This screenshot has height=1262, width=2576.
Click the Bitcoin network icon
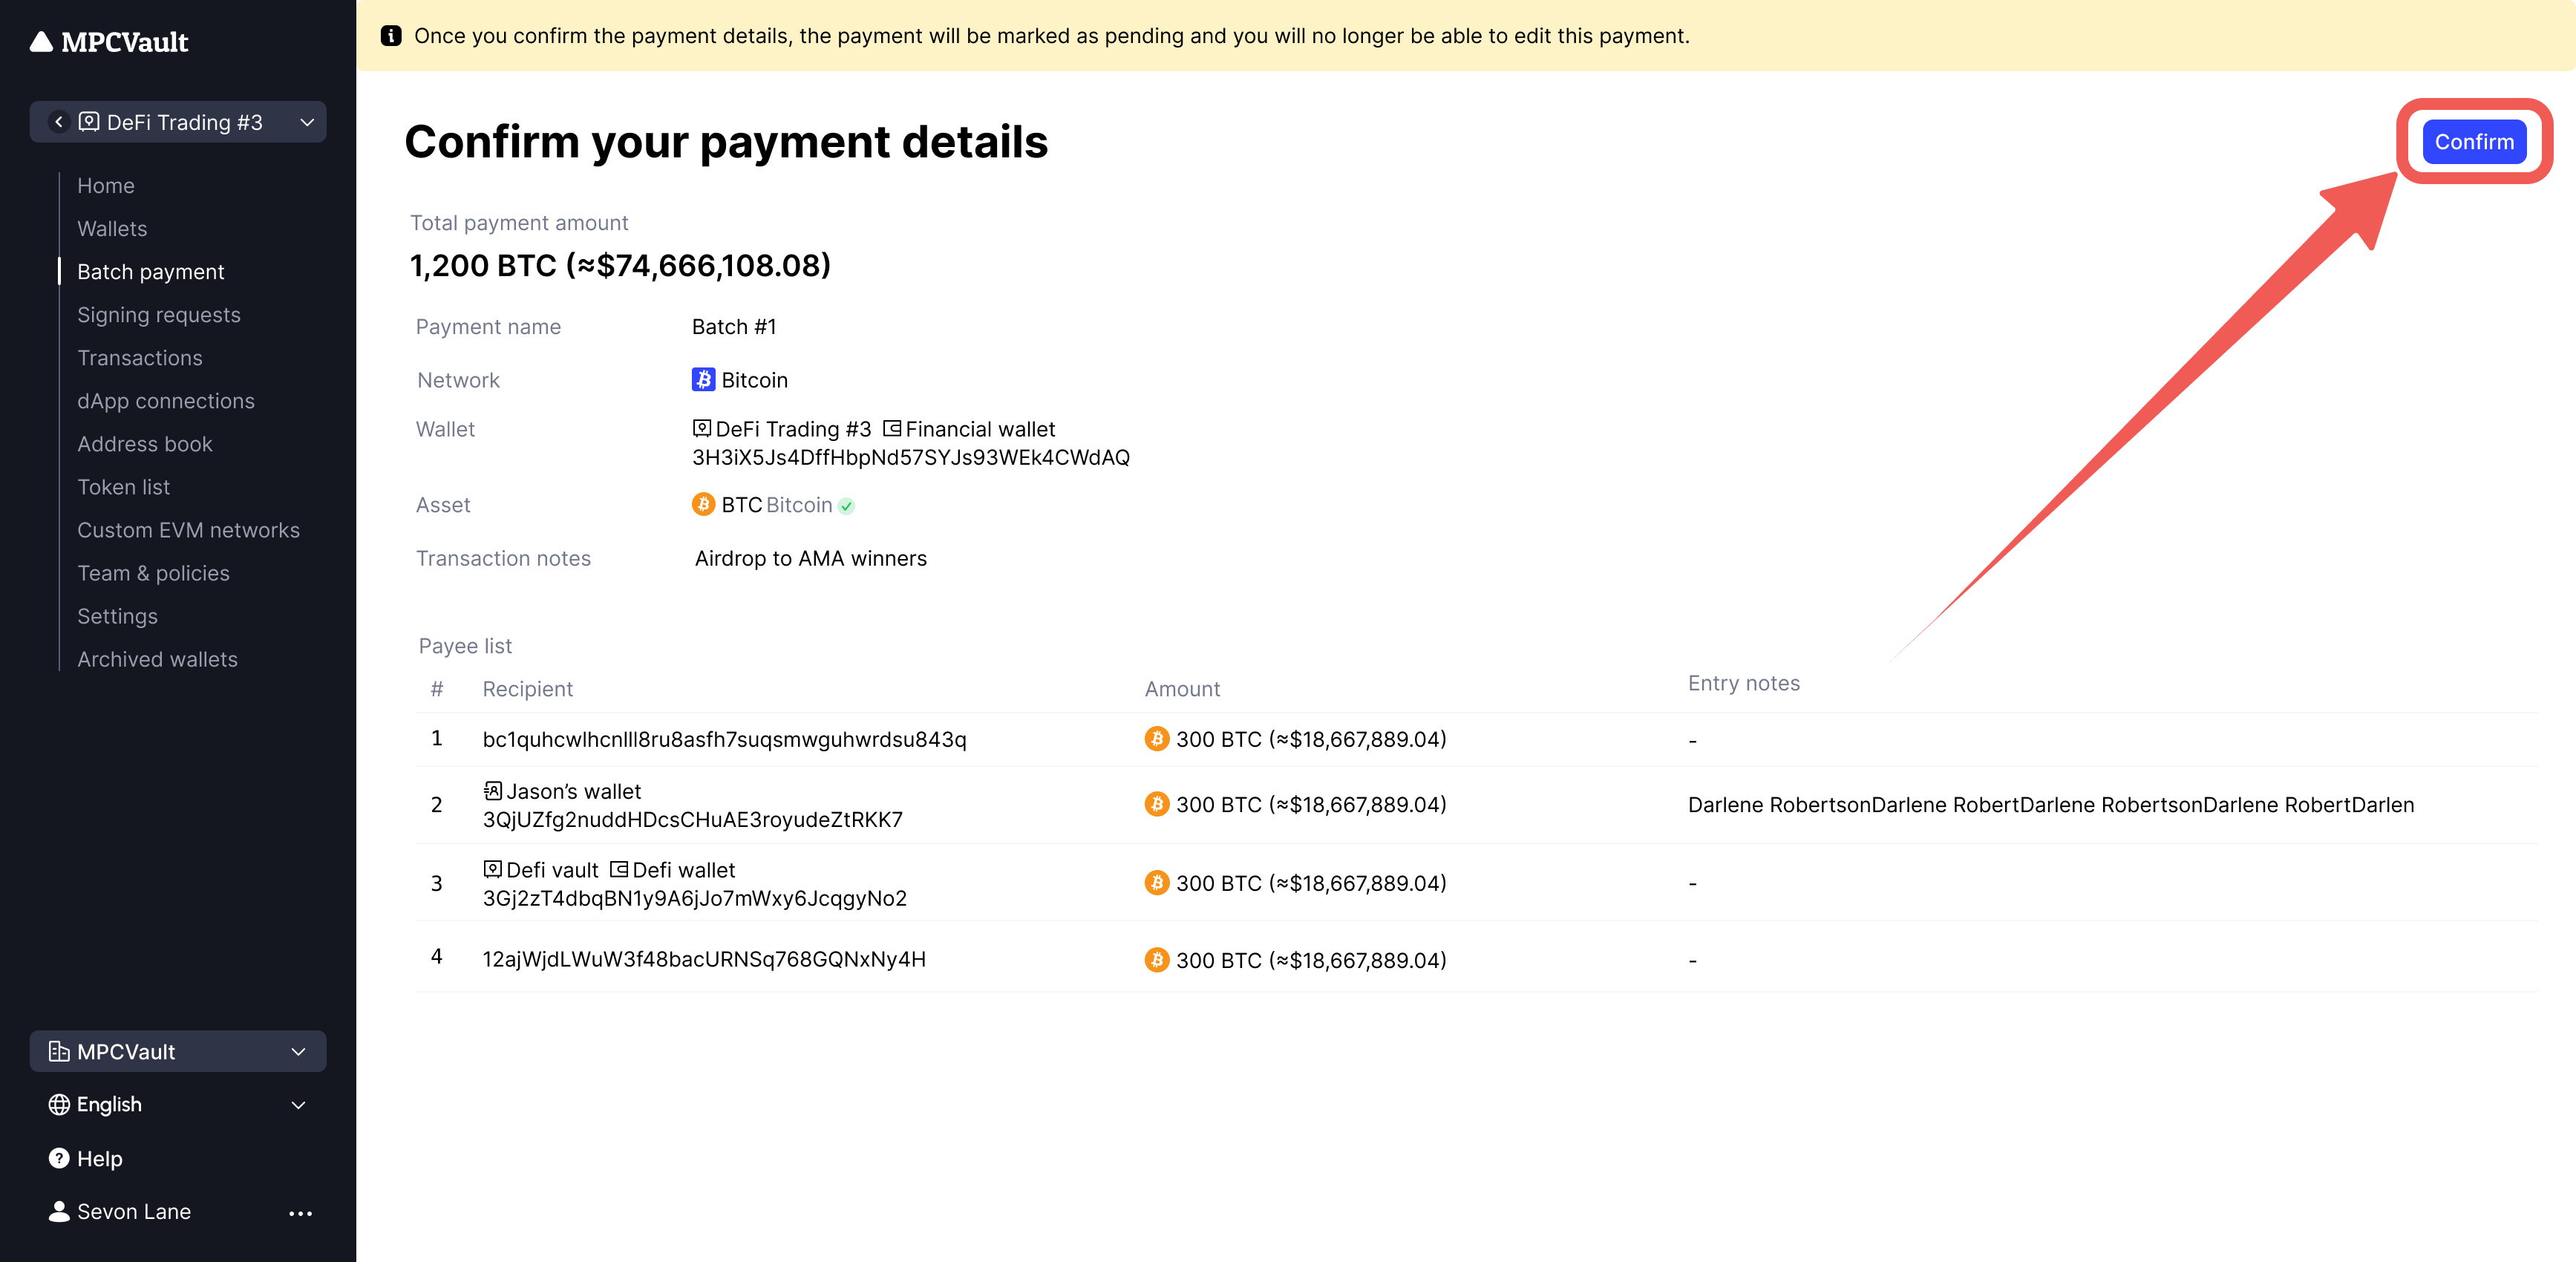pos(703,380)
